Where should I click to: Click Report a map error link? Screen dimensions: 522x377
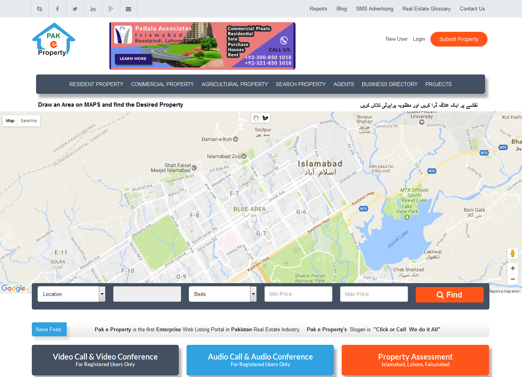504,291
